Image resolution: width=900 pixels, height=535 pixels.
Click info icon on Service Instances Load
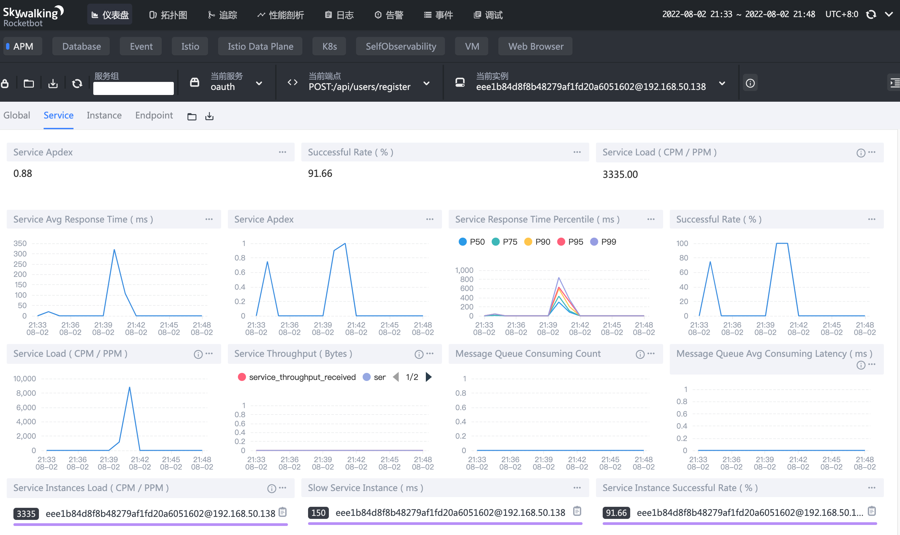pos(271,488)
